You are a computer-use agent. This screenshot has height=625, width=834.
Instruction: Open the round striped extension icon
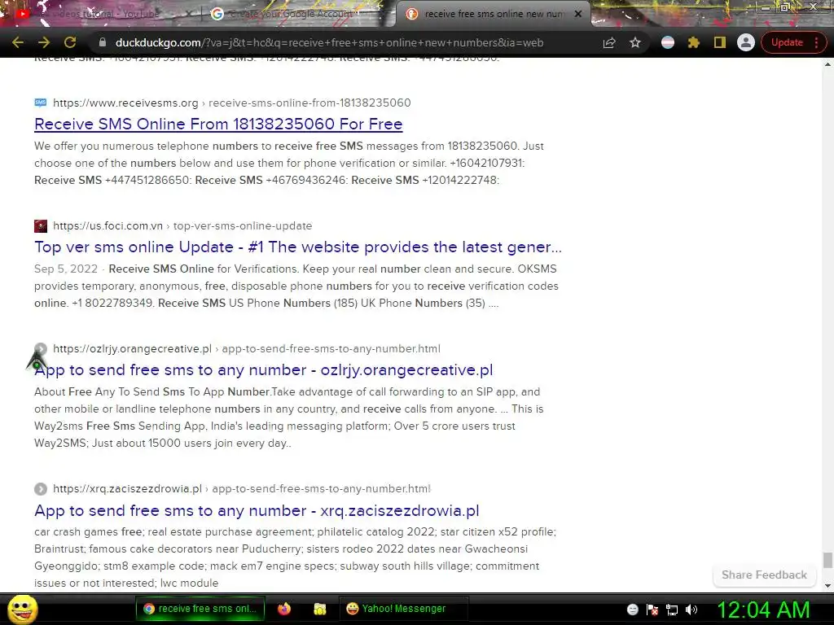[668, 42]
